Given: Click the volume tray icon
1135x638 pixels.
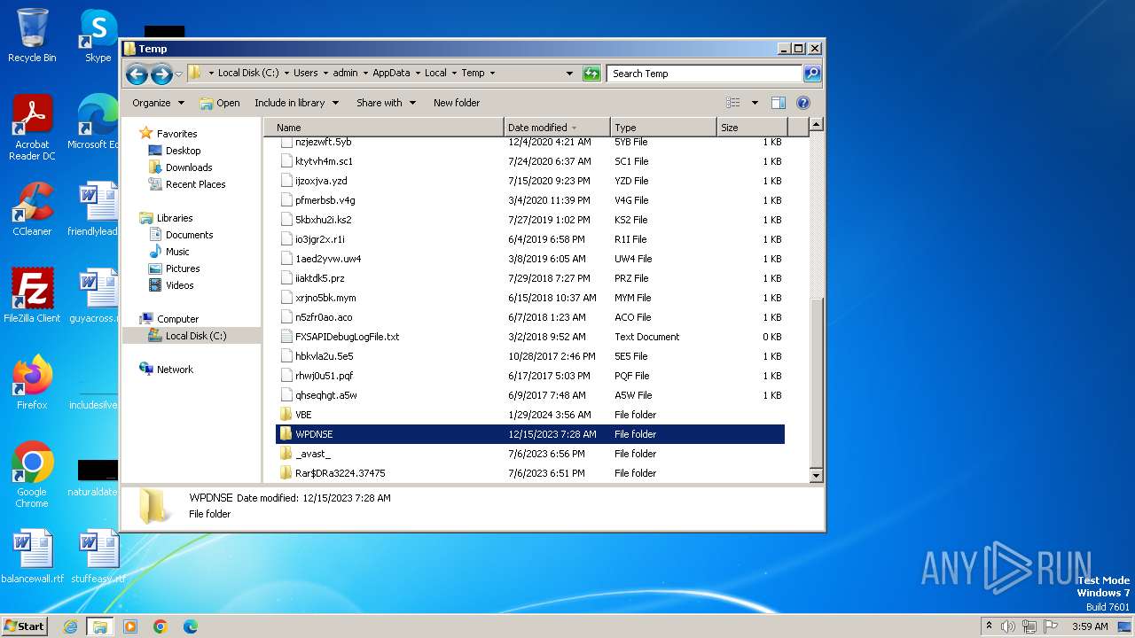Looking at the screenshot, I should point(1008,626).
